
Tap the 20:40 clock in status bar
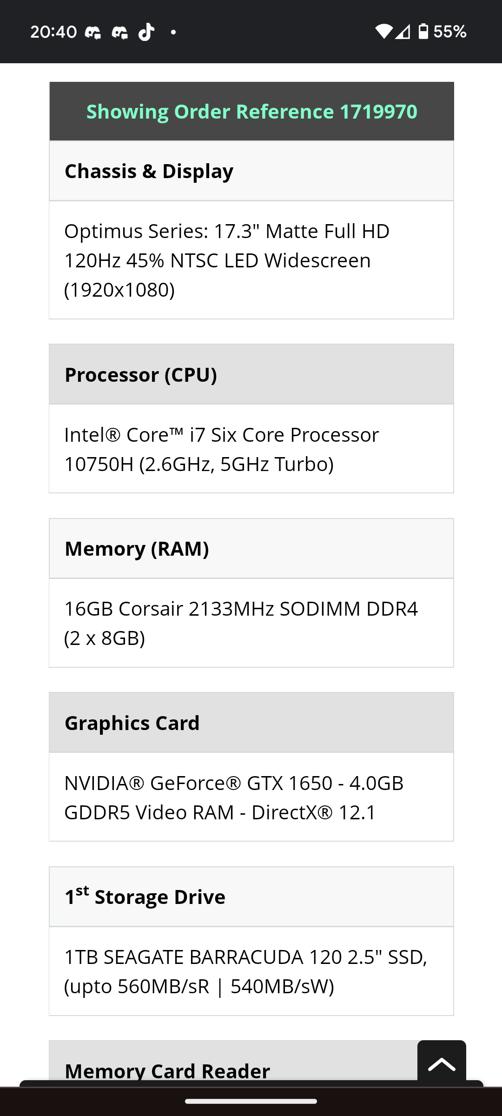[53, 32]
